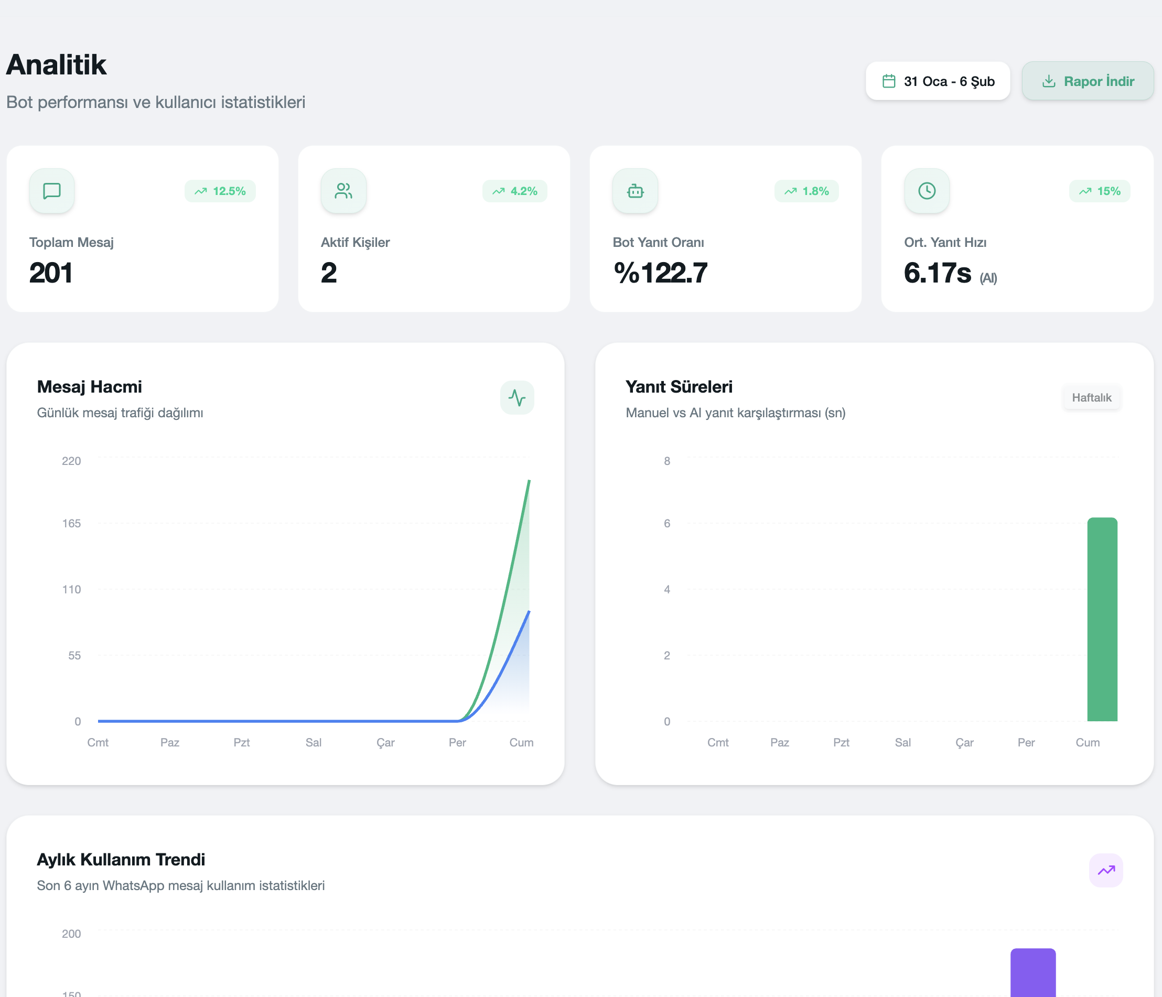Viewport: 1162px width, 997px height.
Task: Open the 31 Oca - 6 Şub date selector
Action: [x=938, y=81]
